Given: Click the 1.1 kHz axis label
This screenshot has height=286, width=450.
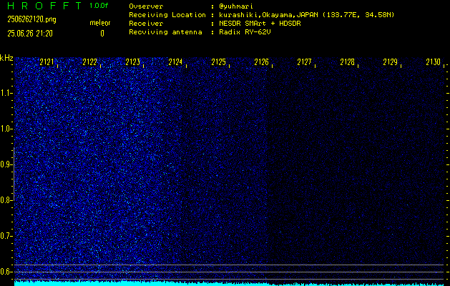Looking at the screenshot, I should (6, 93).
